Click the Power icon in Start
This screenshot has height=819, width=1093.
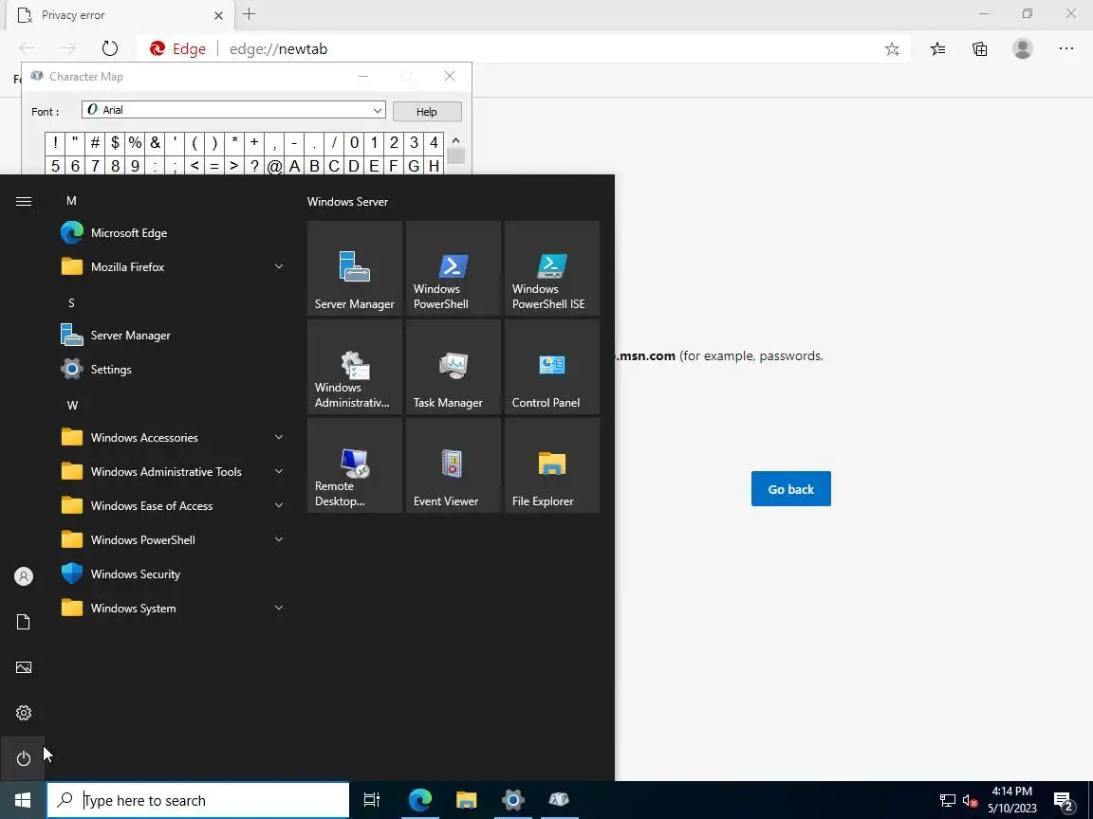[x=23, y=758]
